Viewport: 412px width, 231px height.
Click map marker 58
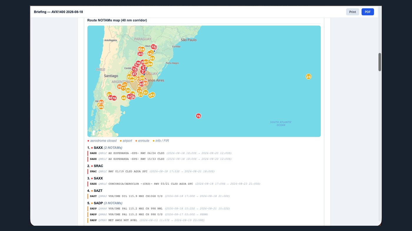tap(142, 50)
